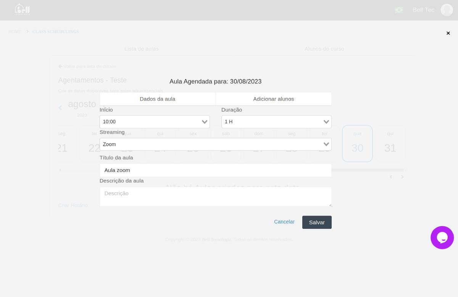Open the user avatar profile icon
The image size is (458, 297).
(447, 10)
